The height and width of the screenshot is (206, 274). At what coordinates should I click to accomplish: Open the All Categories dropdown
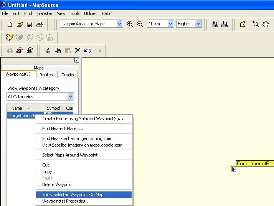(x=70, y=97)
